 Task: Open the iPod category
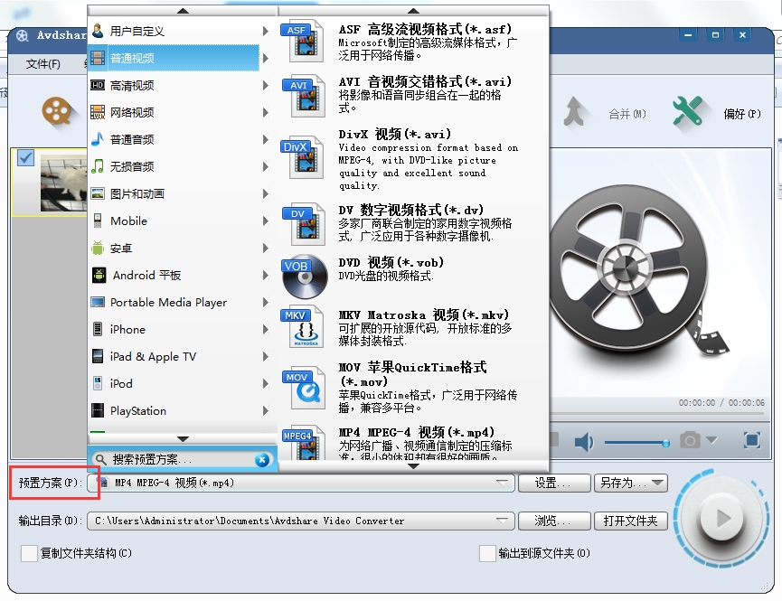174,383
